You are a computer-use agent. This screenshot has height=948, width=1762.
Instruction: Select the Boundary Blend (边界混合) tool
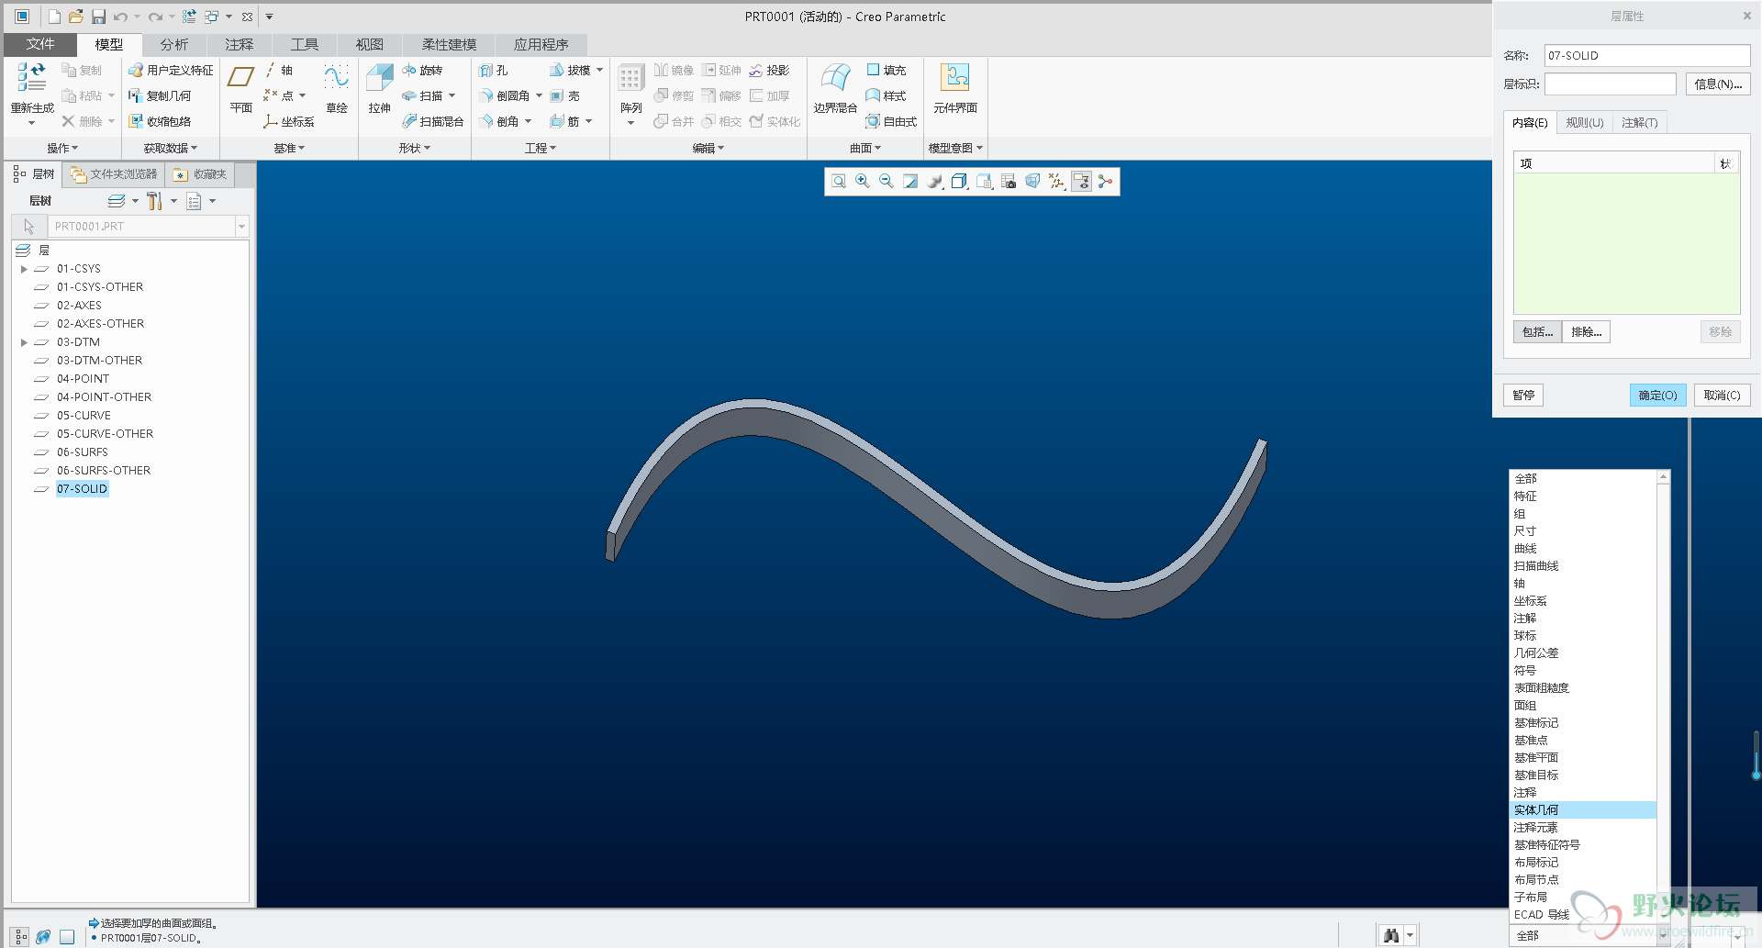pos(835,90)
